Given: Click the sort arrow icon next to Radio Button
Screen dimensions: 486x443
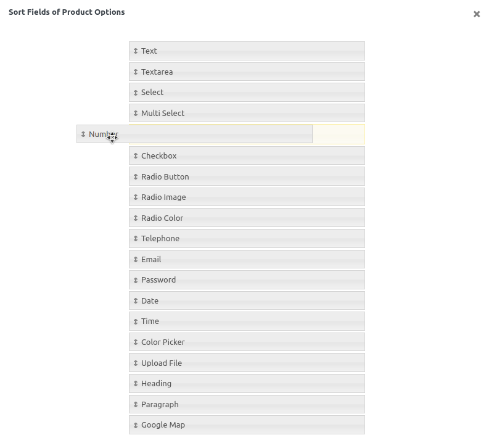Looking at the screenshot, I should tap(136, 177).
